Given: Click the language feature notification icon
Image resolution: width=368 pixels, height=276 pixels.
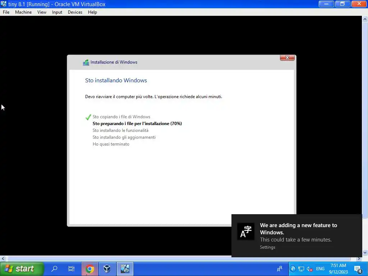Looking at the screenshot, I should 246,231.
